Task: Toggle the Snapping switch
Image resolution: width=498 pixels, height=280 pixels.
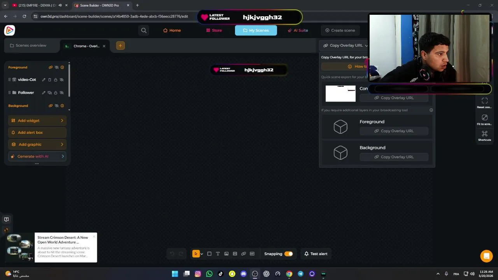Action: click(288, 254)
